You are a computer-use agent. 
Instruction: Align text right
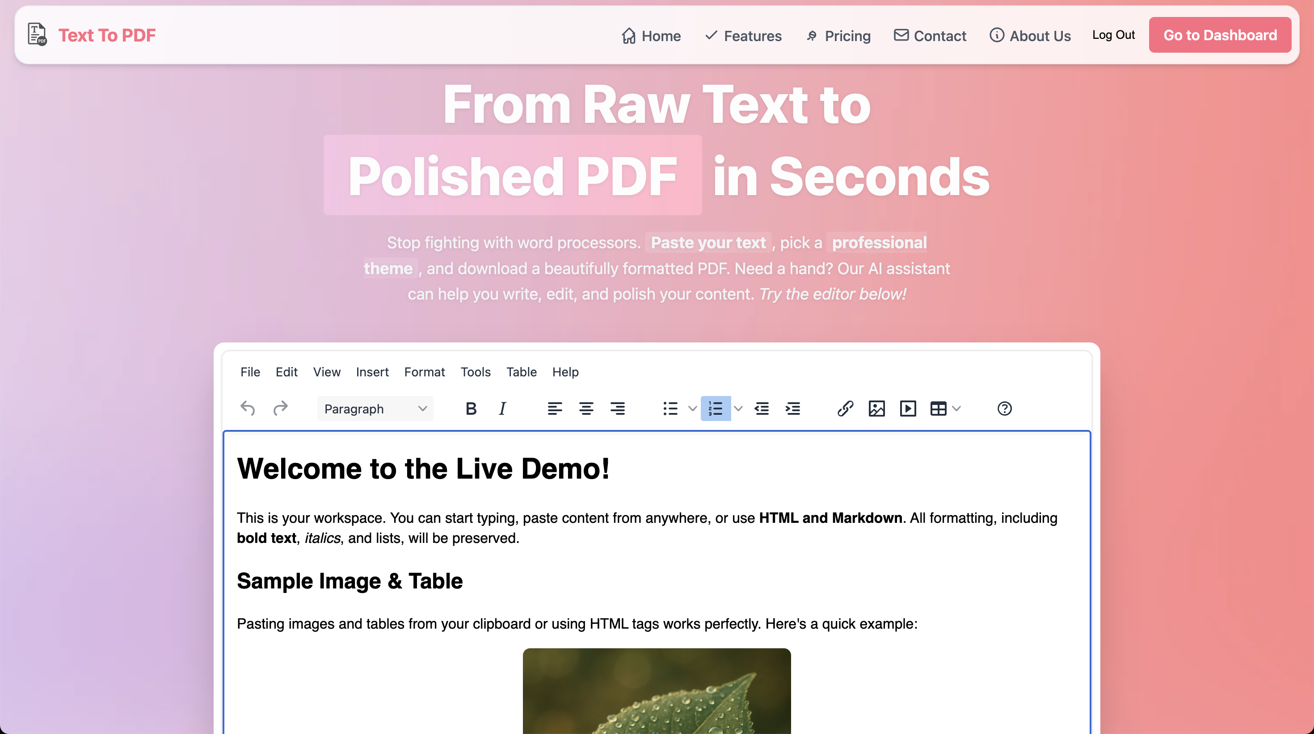(x=617, y=408)
